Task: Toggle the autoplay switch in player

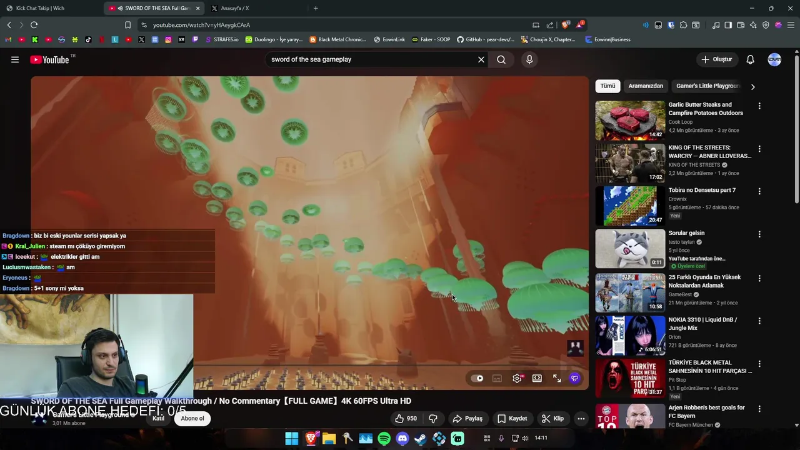Action: 477,378
